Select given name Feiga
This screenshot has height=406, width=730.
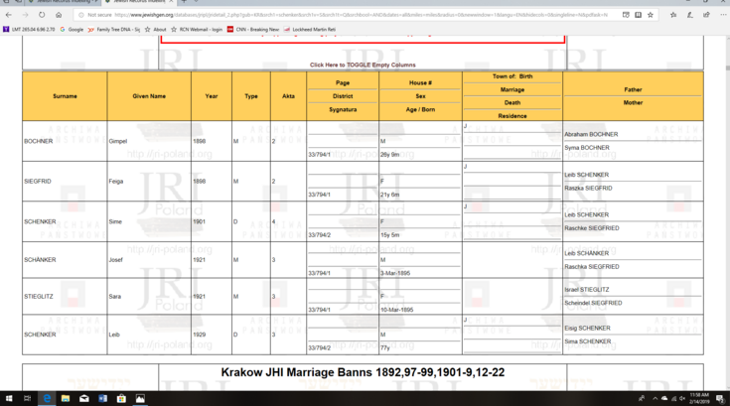116,182
